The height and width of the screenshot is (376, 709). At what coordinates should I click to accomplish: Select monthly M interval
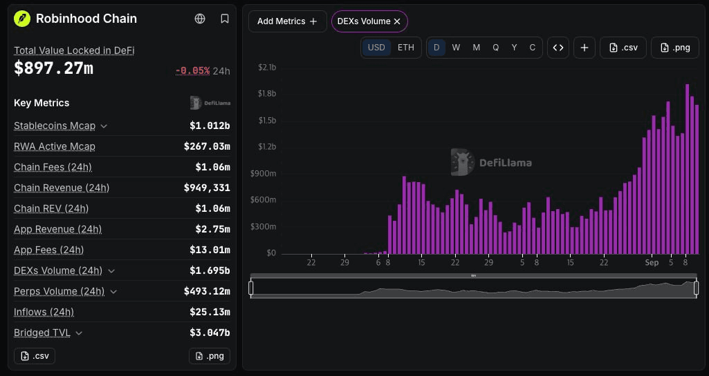coord(476,48)
